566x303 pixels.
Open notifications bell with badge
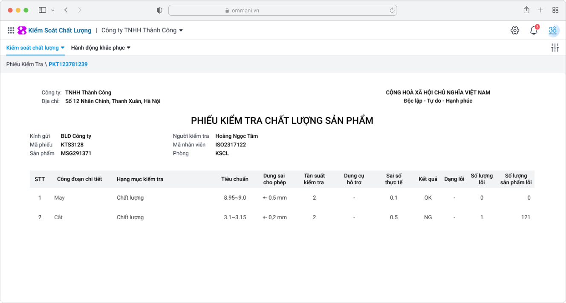534,30
